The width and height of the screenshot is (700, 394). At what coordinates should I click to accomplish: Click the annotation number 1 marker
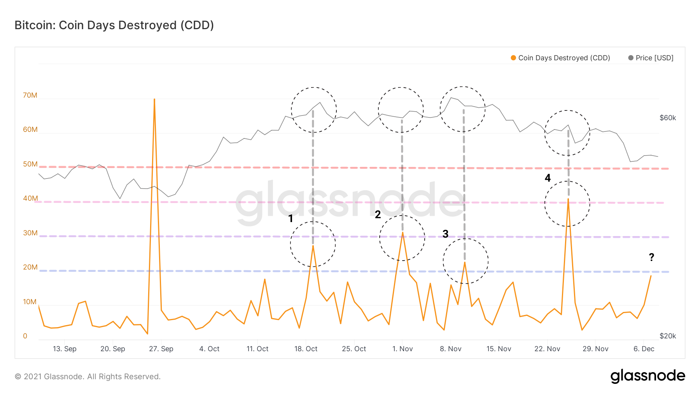290,219
